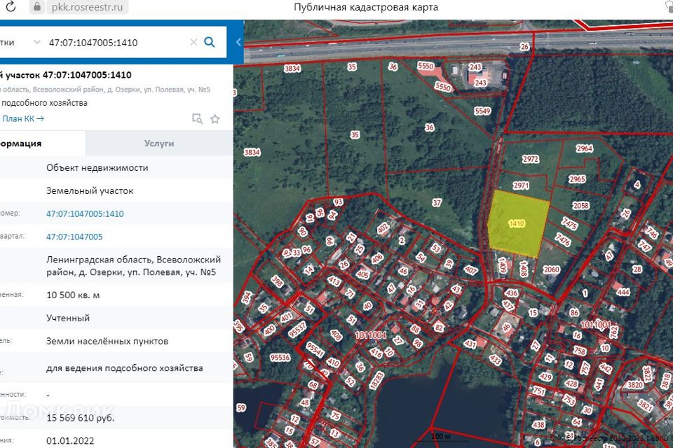Collapse the left info panel with chevron
The height and width of the screenshot is (448, 673).
(x=238, y=42)
